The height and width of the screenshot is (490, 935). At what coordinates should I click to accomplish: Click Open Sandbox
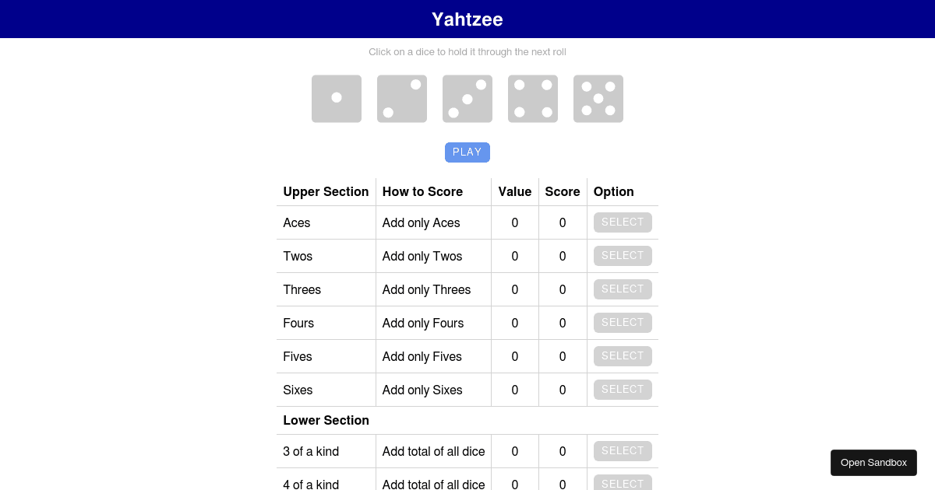click(873, 462)
